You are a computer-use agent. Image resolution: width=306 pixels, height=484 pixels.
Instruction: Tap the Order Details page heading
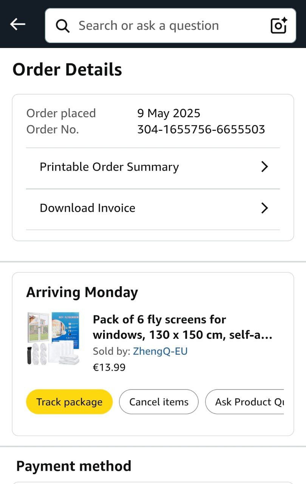(x=67, y=70)
